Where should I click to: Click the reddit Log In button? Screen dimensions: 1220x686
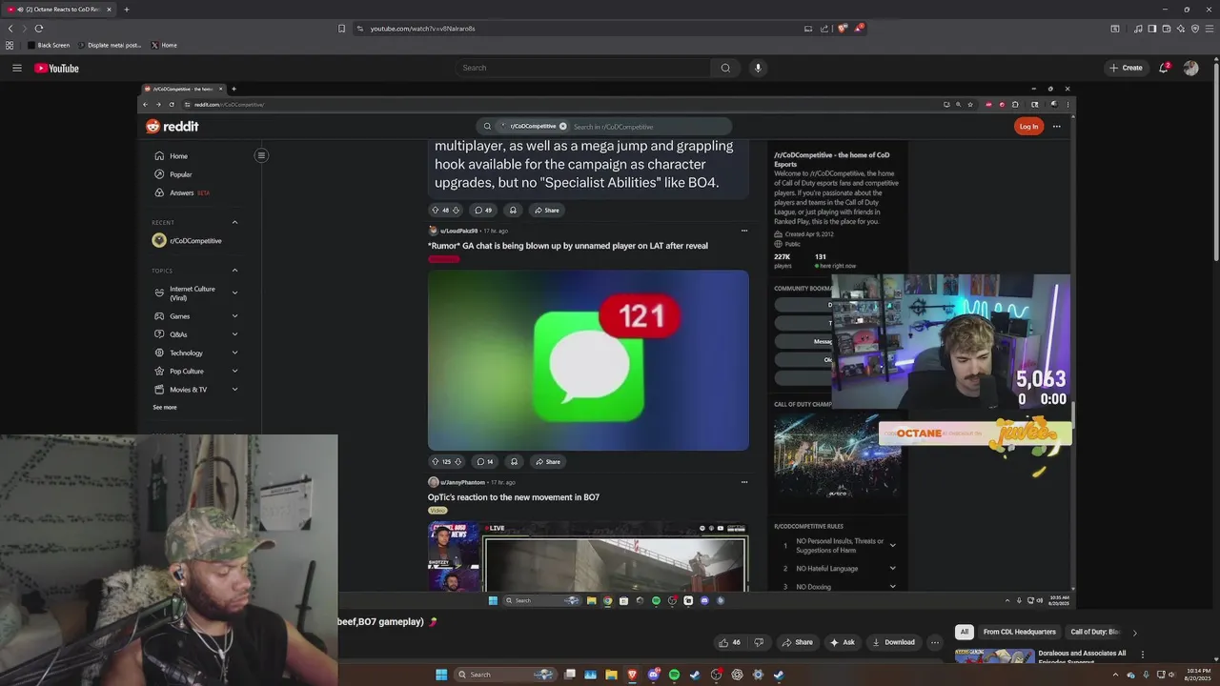[x=1028, y=126]
